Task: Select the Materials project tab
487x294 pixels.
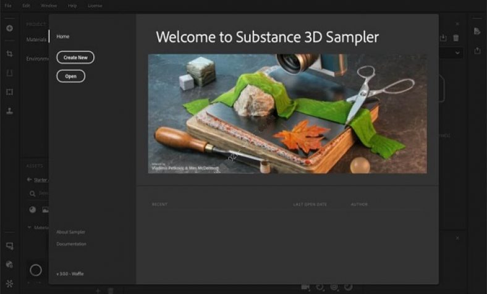Action: point(36,40)
